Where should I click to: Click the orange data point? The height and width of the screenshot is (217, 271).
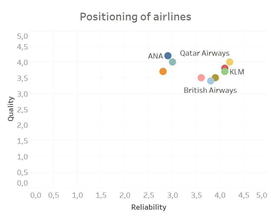[163, 72]
